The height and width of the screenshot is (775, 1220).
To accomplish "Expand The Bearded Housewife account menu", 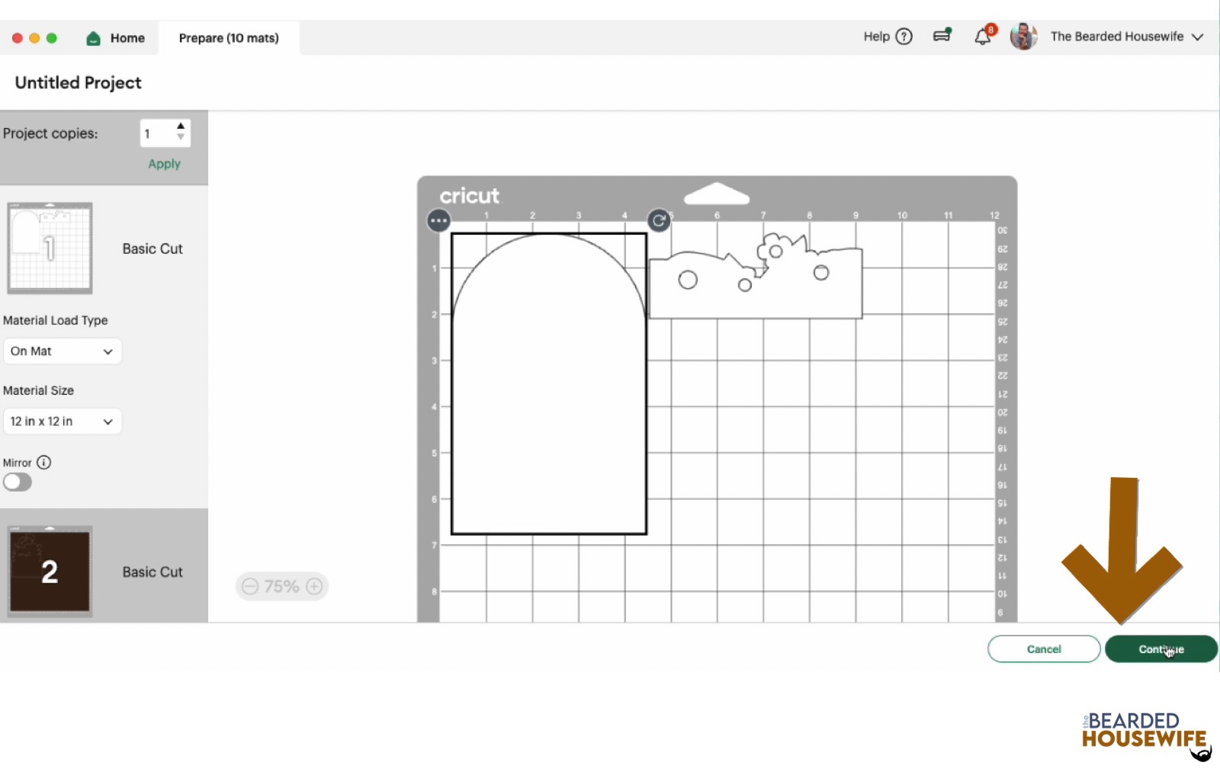I will 1197,37.
